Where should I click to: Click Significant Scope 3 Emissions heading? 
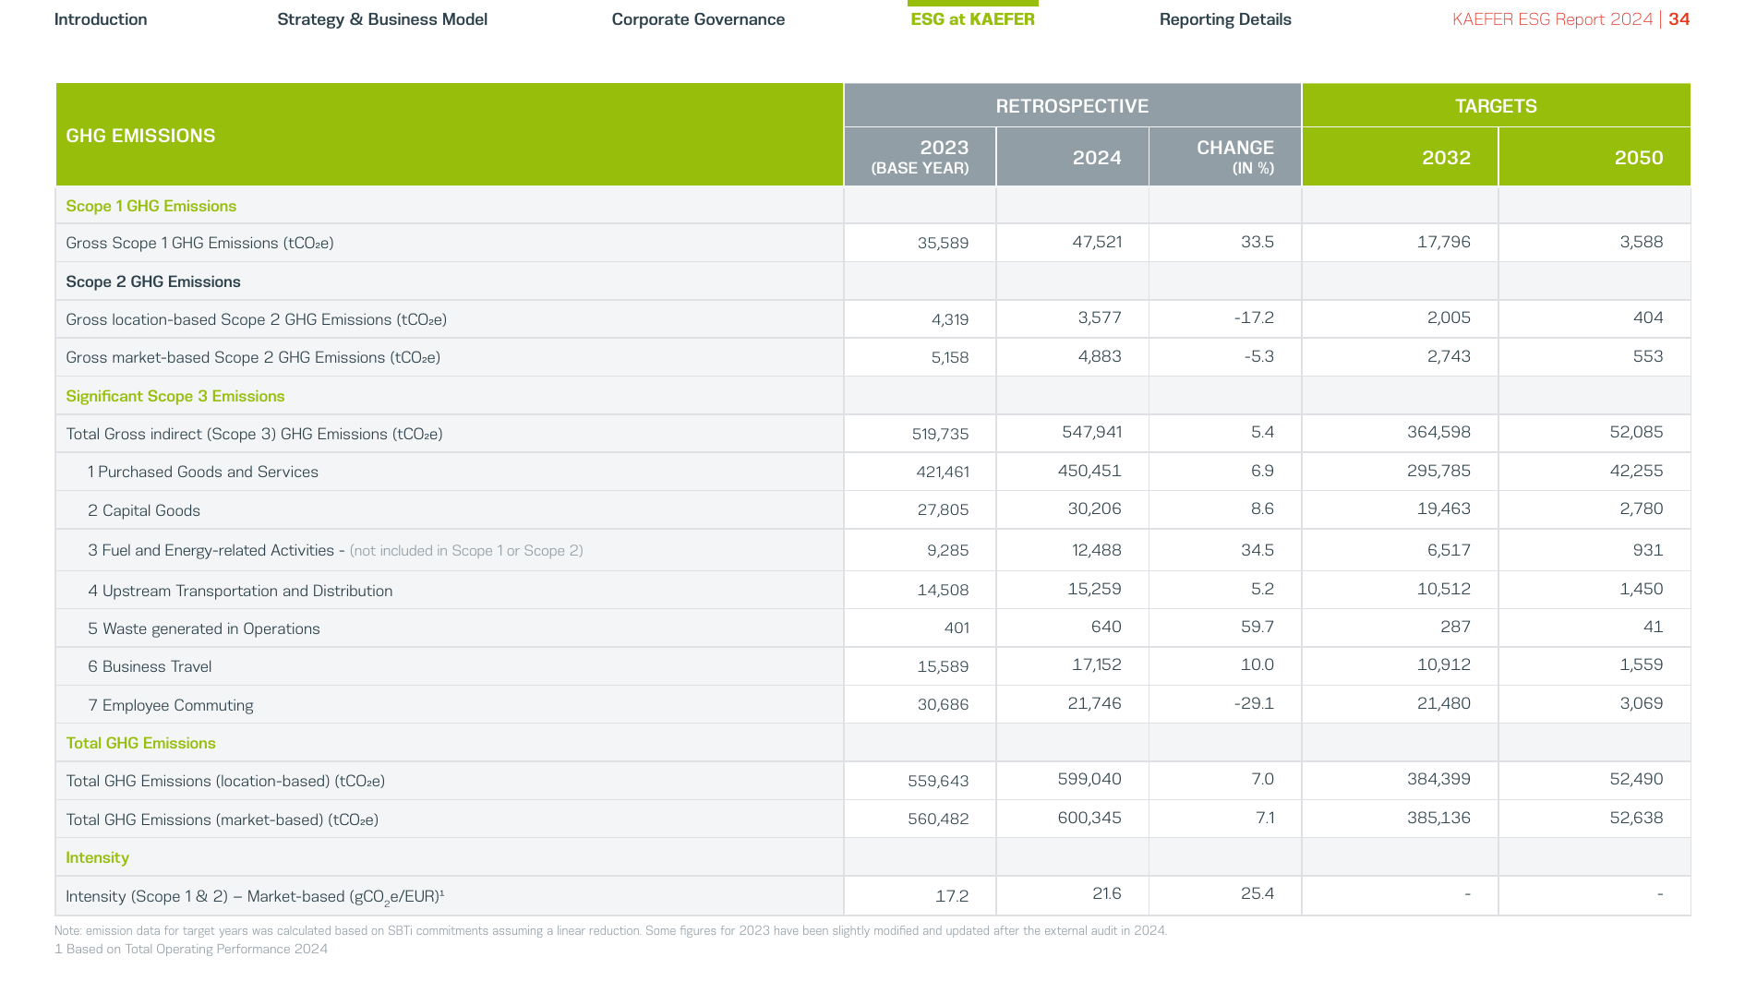point(175,396)
